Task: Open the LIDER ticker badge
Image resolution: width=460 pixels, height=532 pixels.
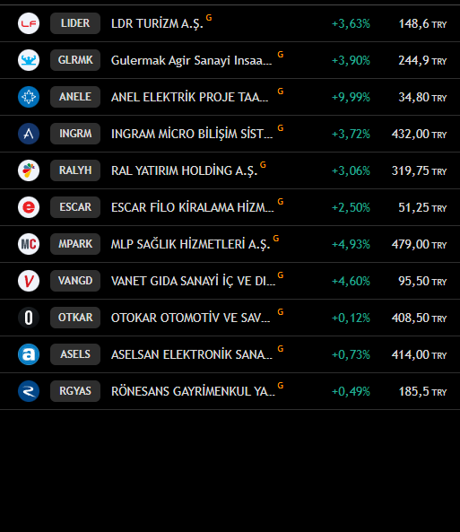Action: tap(75, 23)
